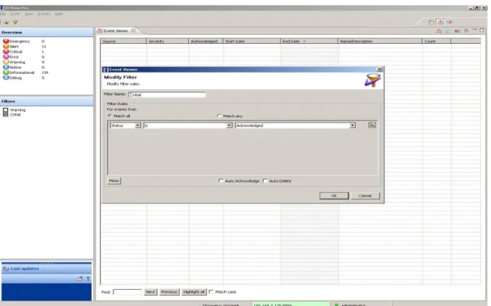
Task: Click the Source column header
Action: pos(123,41)
